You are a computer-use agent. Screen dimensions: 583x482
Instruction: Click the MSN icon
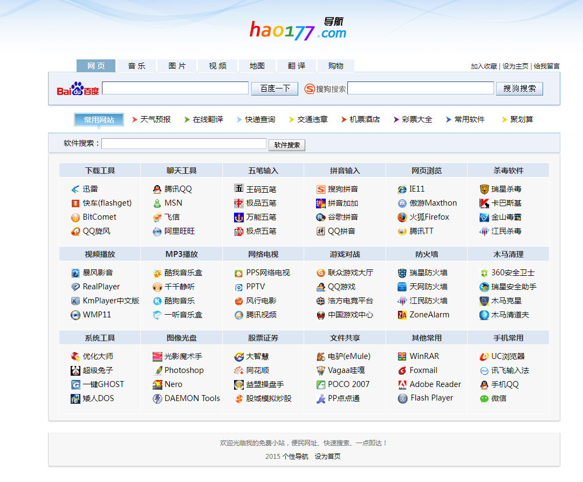[157, 203]
